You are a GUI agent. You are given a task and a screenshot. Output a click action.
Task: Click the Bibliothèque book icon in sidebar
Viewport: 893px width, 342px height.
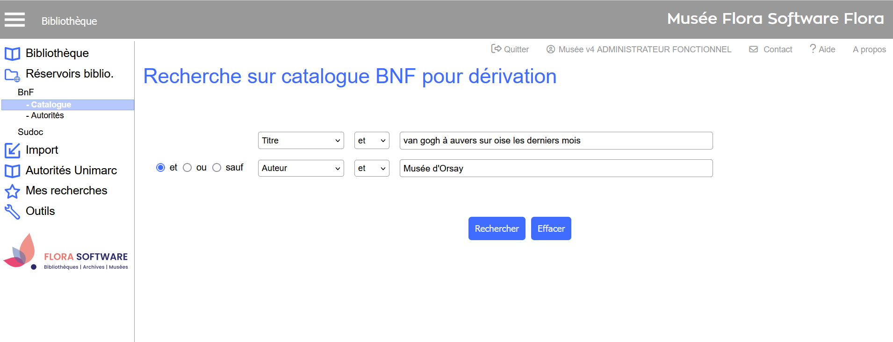(12, 54)
